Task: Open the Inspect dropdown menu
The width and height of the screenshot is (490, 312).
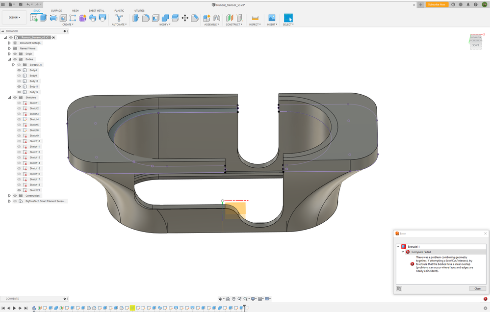Action: click(255, 25)
